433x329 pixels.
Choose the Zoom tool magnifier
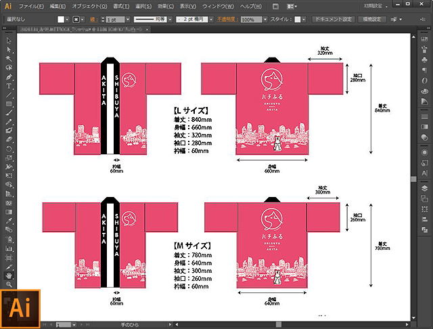pos(9,284)
